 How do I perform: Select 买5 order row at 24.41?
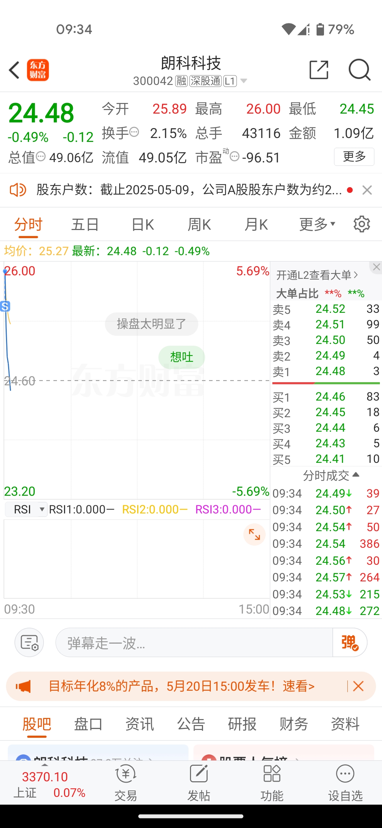(x=326, y=459)
